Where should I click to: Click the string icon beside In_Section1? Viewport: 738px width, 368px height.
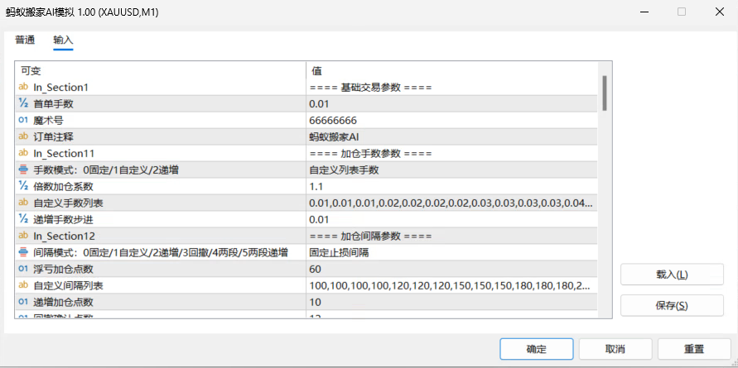point(23,87)
